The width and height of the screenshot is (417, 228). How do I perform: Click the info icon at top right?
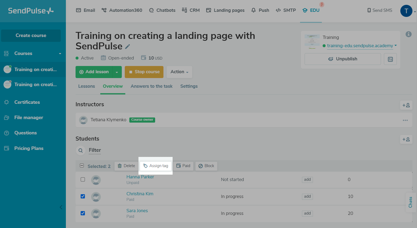tap(408, 34)
